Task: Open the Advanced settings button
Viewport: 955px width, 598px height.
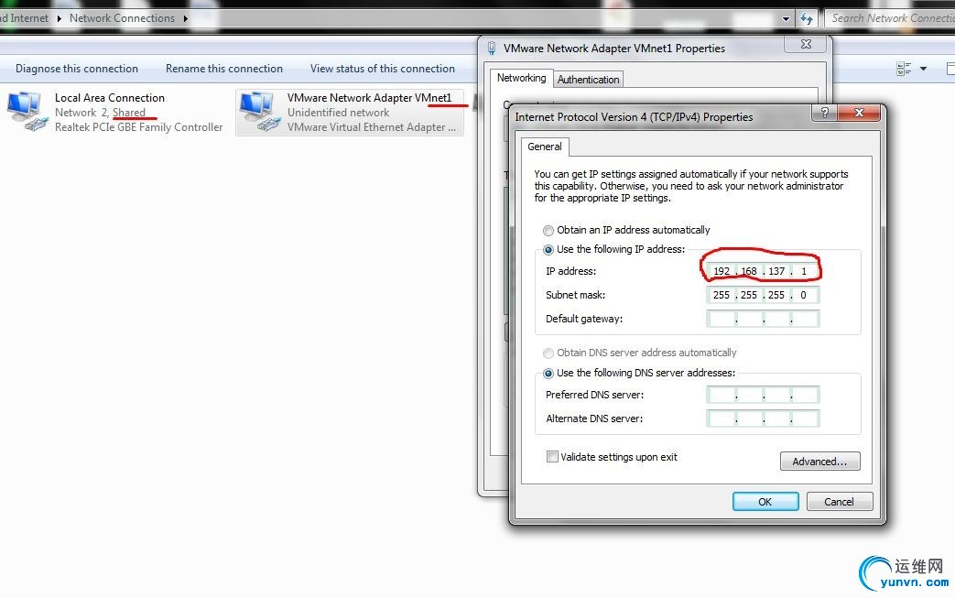Action: (x=819, y=462)
